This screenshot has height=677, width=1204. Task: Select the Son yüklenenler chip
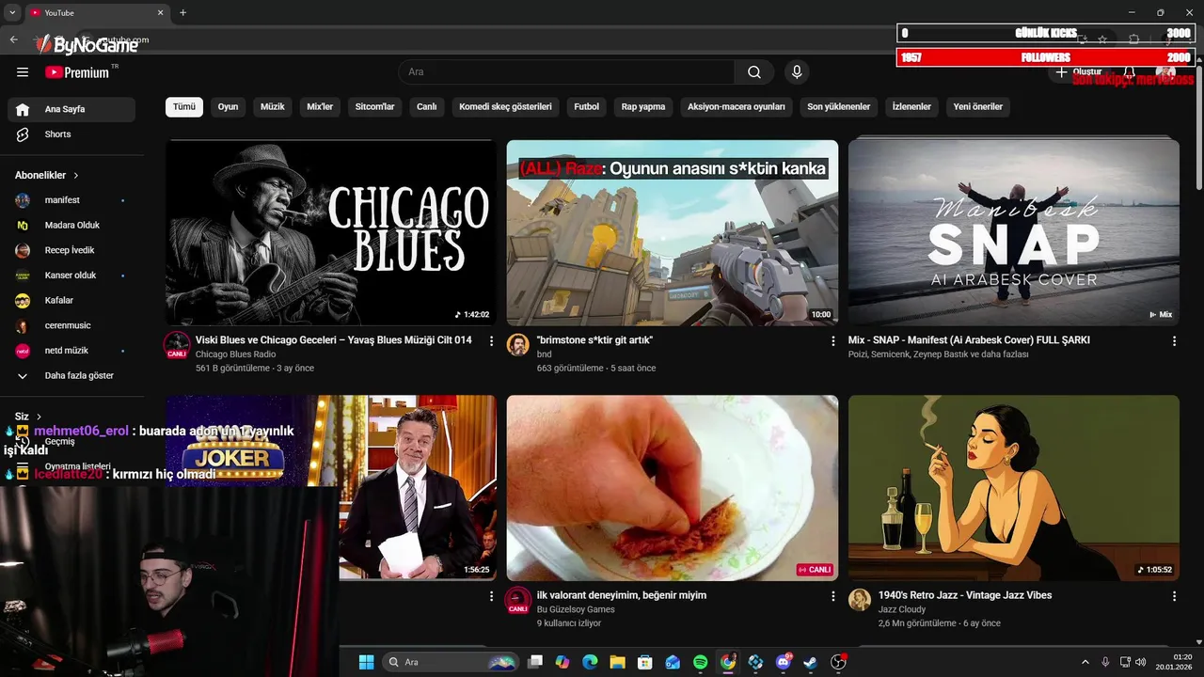point(839,107)
